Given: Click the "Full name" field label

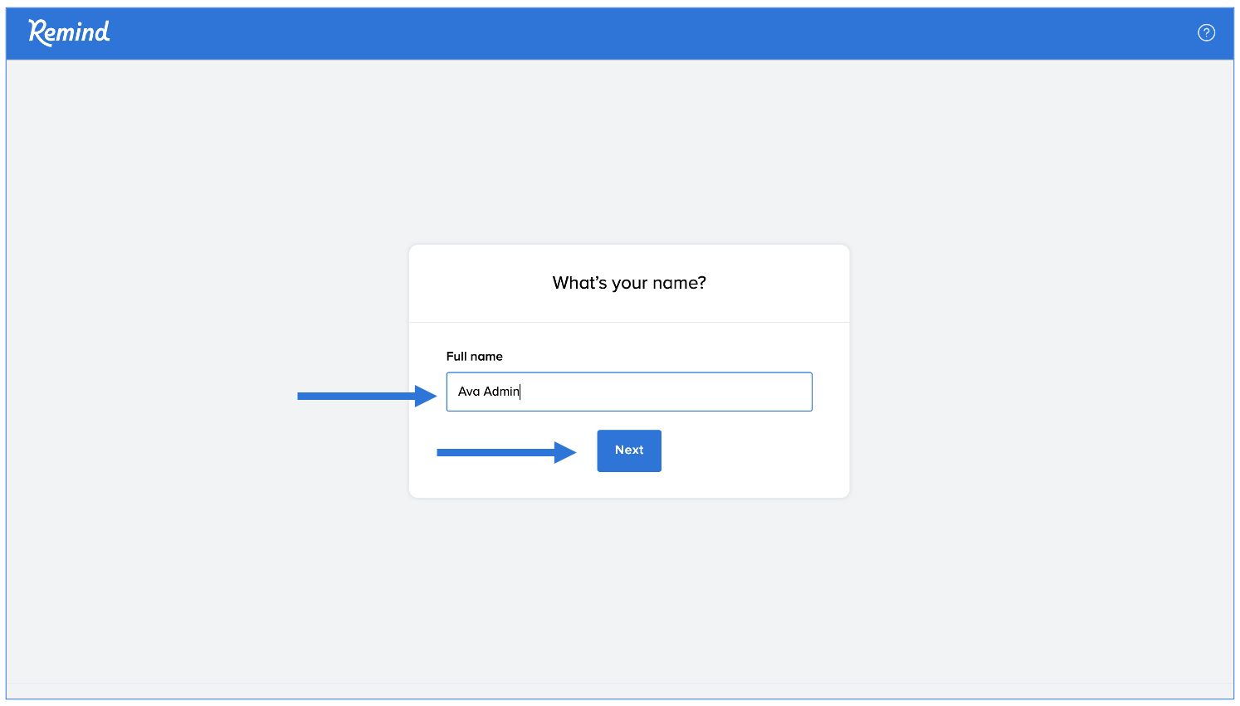Looking at the screenshot, I should [474, 357].
